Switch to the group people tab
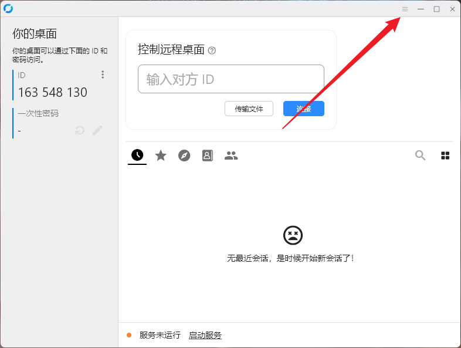This screenshot has height=348, width=461. click(x=231, y=156)
